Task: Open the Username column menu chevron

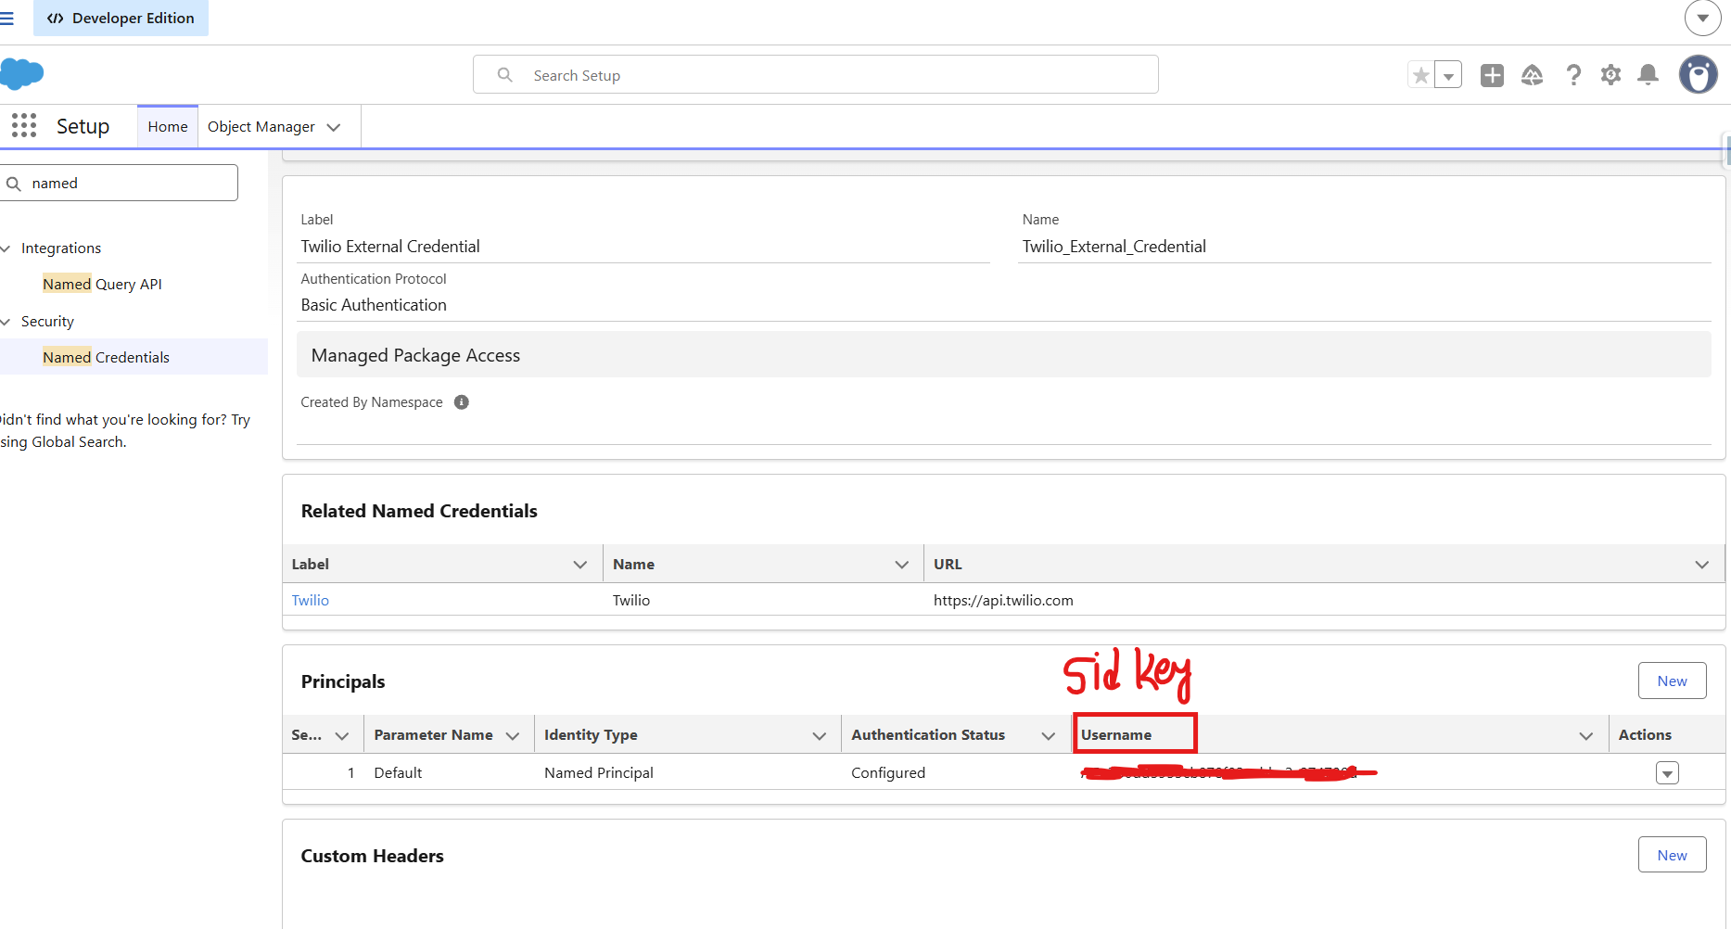Action: click(x=1586, y=735)
